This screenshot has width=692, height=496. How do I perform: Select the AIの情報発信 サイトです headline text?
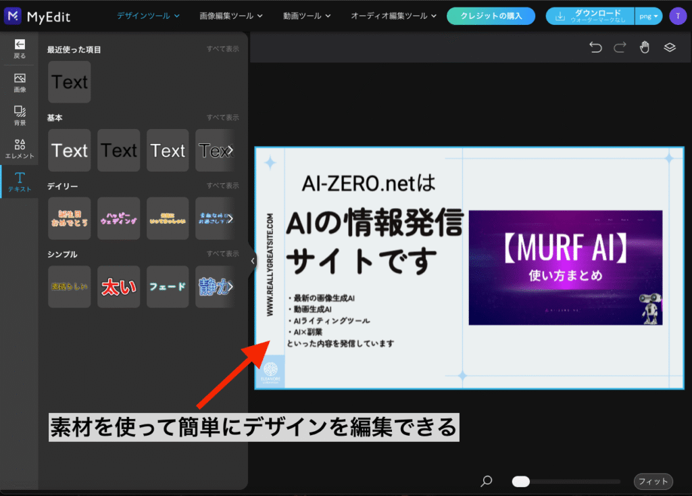(374, 241)
